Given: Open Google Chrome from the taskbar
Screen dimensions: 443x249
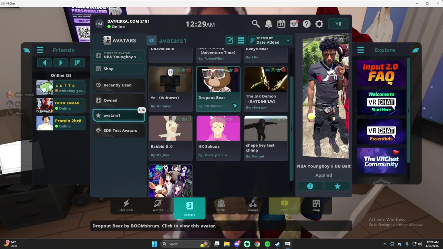Looking at the screenshot, I should point(257,244).
